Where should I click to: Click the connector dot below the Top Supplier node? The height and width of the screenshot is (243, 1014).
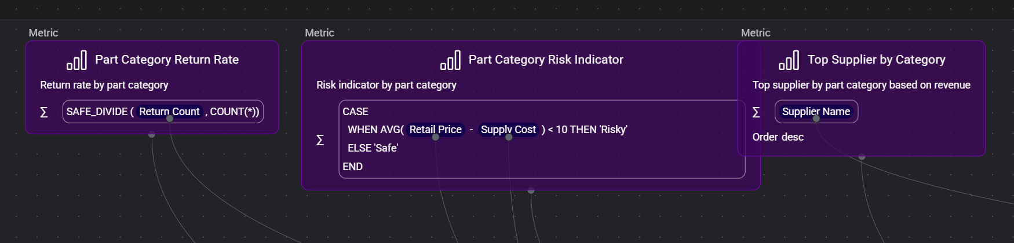pos(862,157)
